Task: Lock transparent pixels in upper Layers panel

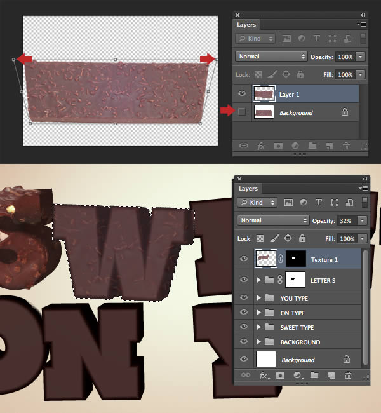Action: (258, 75)
